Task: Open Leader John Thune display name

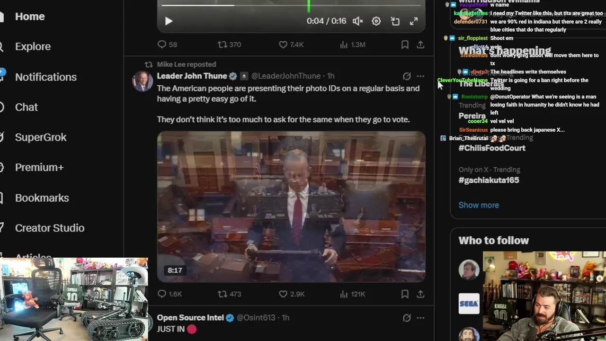Action: [x=192, y=76]
